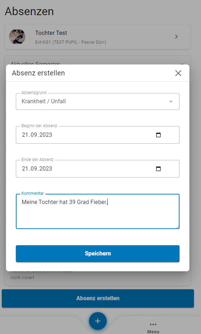This screenshot has width=201, height=334.
Task: Click the Kommentar resize handle corner
Action: (x=177, y=227)
